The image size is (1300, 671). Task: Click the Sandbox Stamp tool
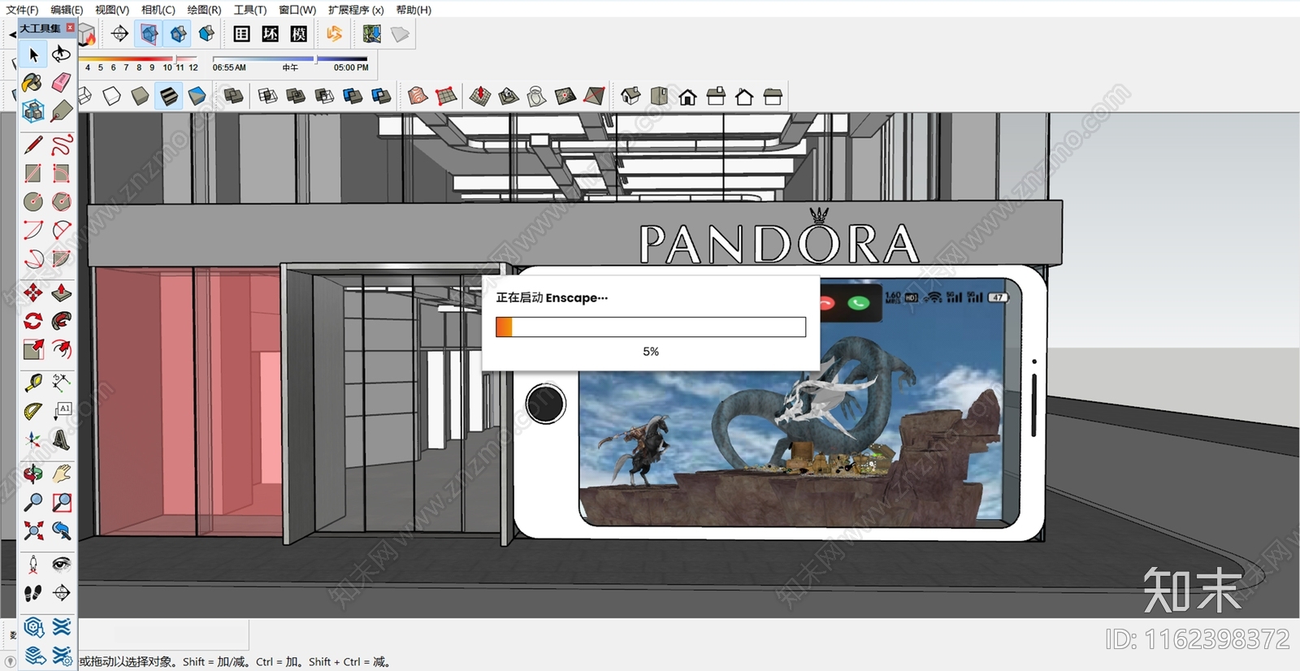(x=509, y=97)
